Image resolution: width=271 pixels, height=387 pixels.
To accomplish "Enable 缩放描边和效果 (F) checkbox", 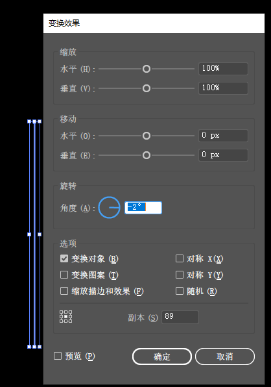I will click(x=64, y=291).
